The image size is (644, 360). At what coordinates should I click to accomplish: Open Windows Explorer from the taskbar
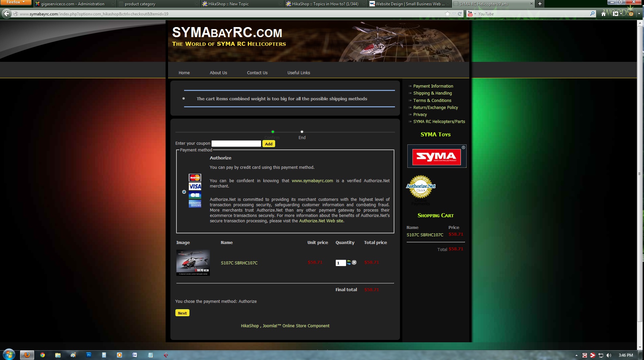point(58,355)
